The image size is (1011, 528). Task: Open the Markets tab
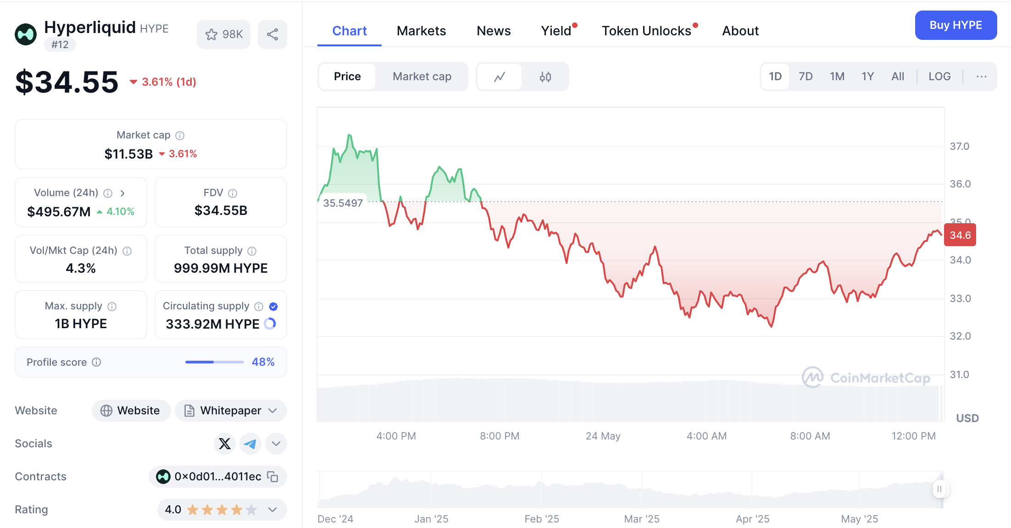(x=421, y=31)
